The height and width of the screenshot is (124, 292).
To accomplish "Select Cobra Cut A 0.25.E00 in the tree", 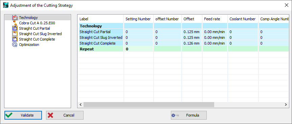I will [x=37, y=23].
